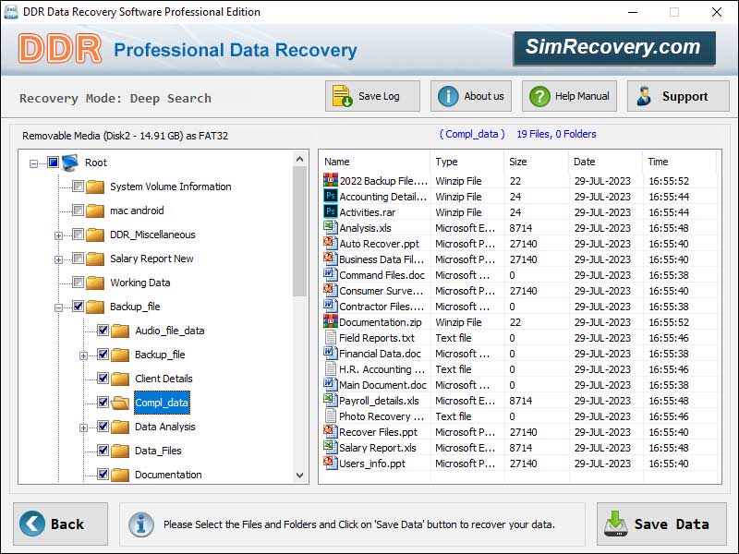The height and width of the screenshot is (554, 739).
Task: Click the Payroll_details.xls Excel icon
Action: [x=331, y=400]
